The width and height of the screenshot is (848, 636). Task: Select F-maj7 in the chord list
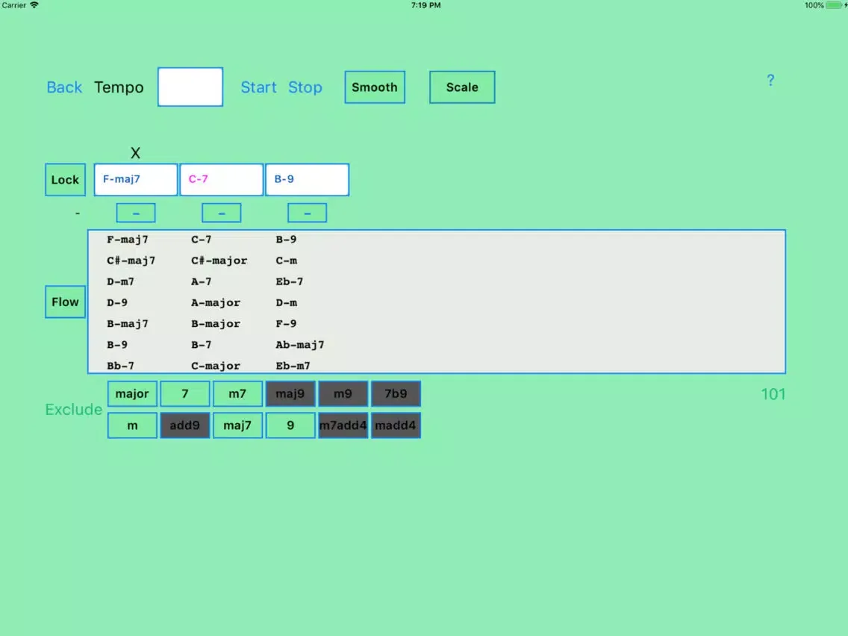128,240
